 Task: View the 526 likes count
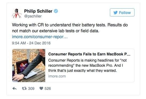48,89
